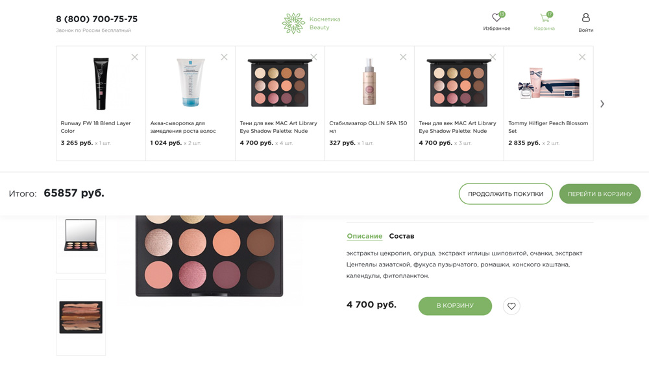Viewport: 649px width, 389px height.
Task: Click the Перейти в корзину button
Action: 600,194
